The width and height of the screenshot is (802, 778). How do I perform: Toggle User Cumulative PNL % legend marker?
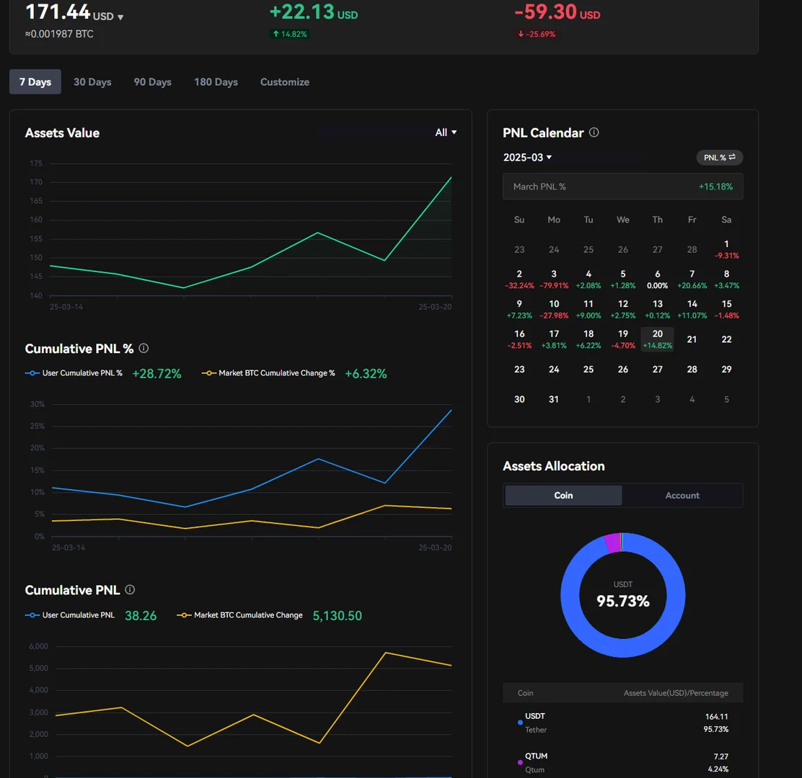point(32,373)
